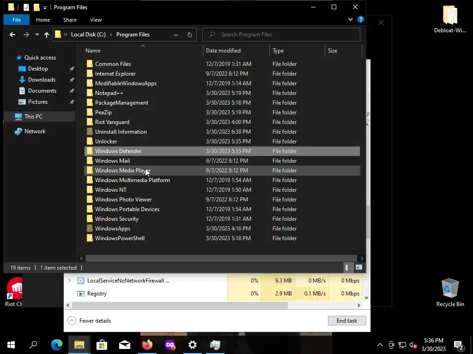Select Documents in navigation pane

coord(42,91)
